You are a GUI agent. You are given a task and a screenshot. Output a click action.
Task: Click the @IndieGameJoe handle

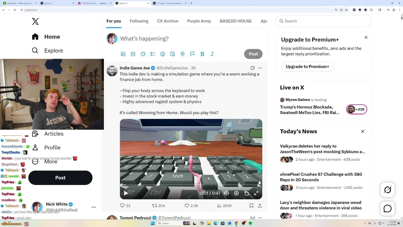tap(172, 68)
